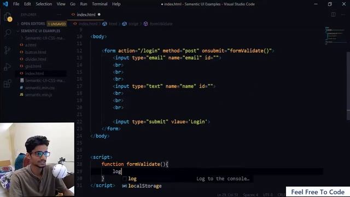Open the Run menu
350x197 pixels.
(84, 4)
